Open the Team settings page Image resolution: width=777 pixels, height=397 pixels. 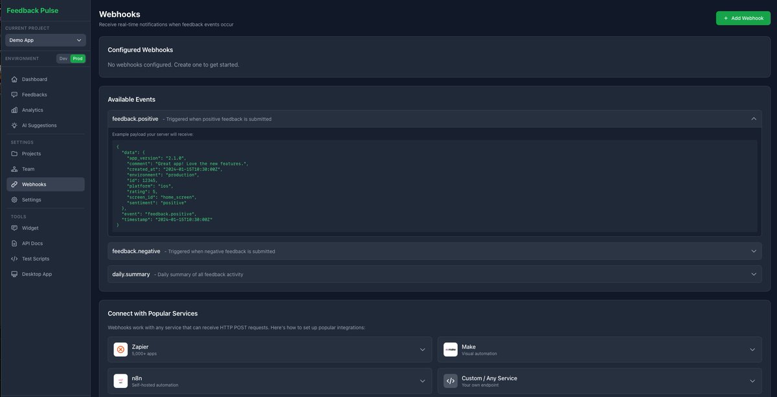[45, 169]
